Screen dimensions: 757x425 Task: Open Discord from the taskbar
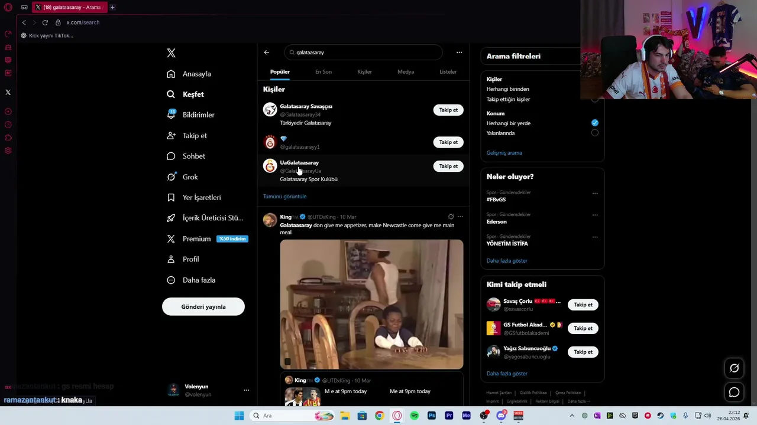click(501, 416)
